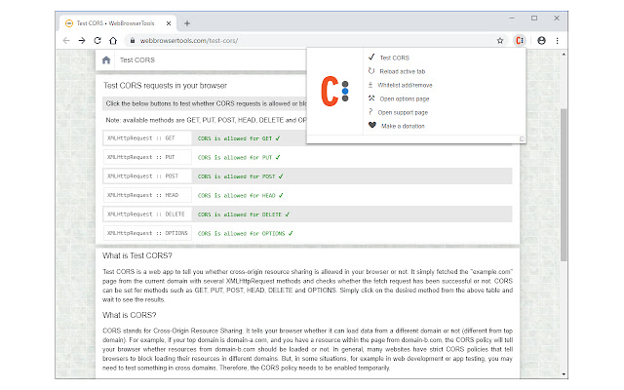This screenshot has height=390, width=624.
Task: Maximize the browser window
Action: click(534, 18)
